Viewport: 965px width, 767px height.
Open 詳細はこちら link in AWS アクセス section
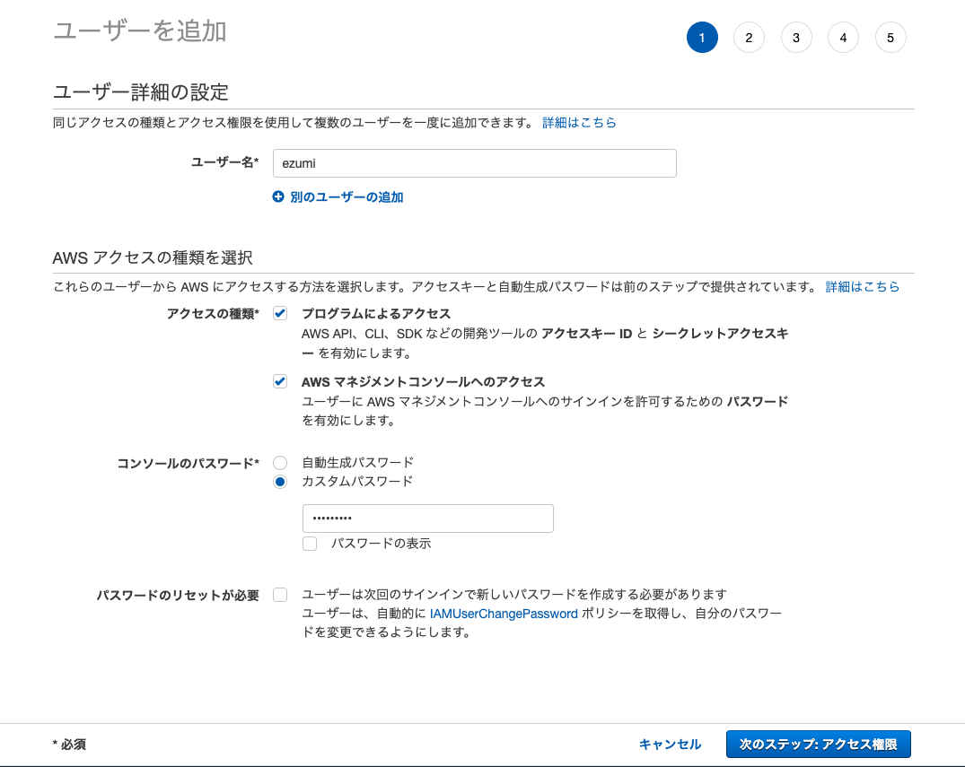(862, 287)
